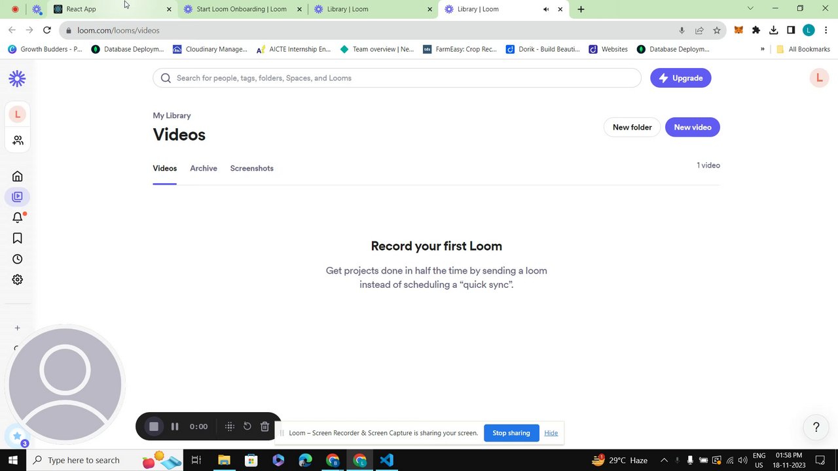Viewport: 838px width, 471px height.
Task: Open AICTE Internship bookmark
Action: coord(294,49)
